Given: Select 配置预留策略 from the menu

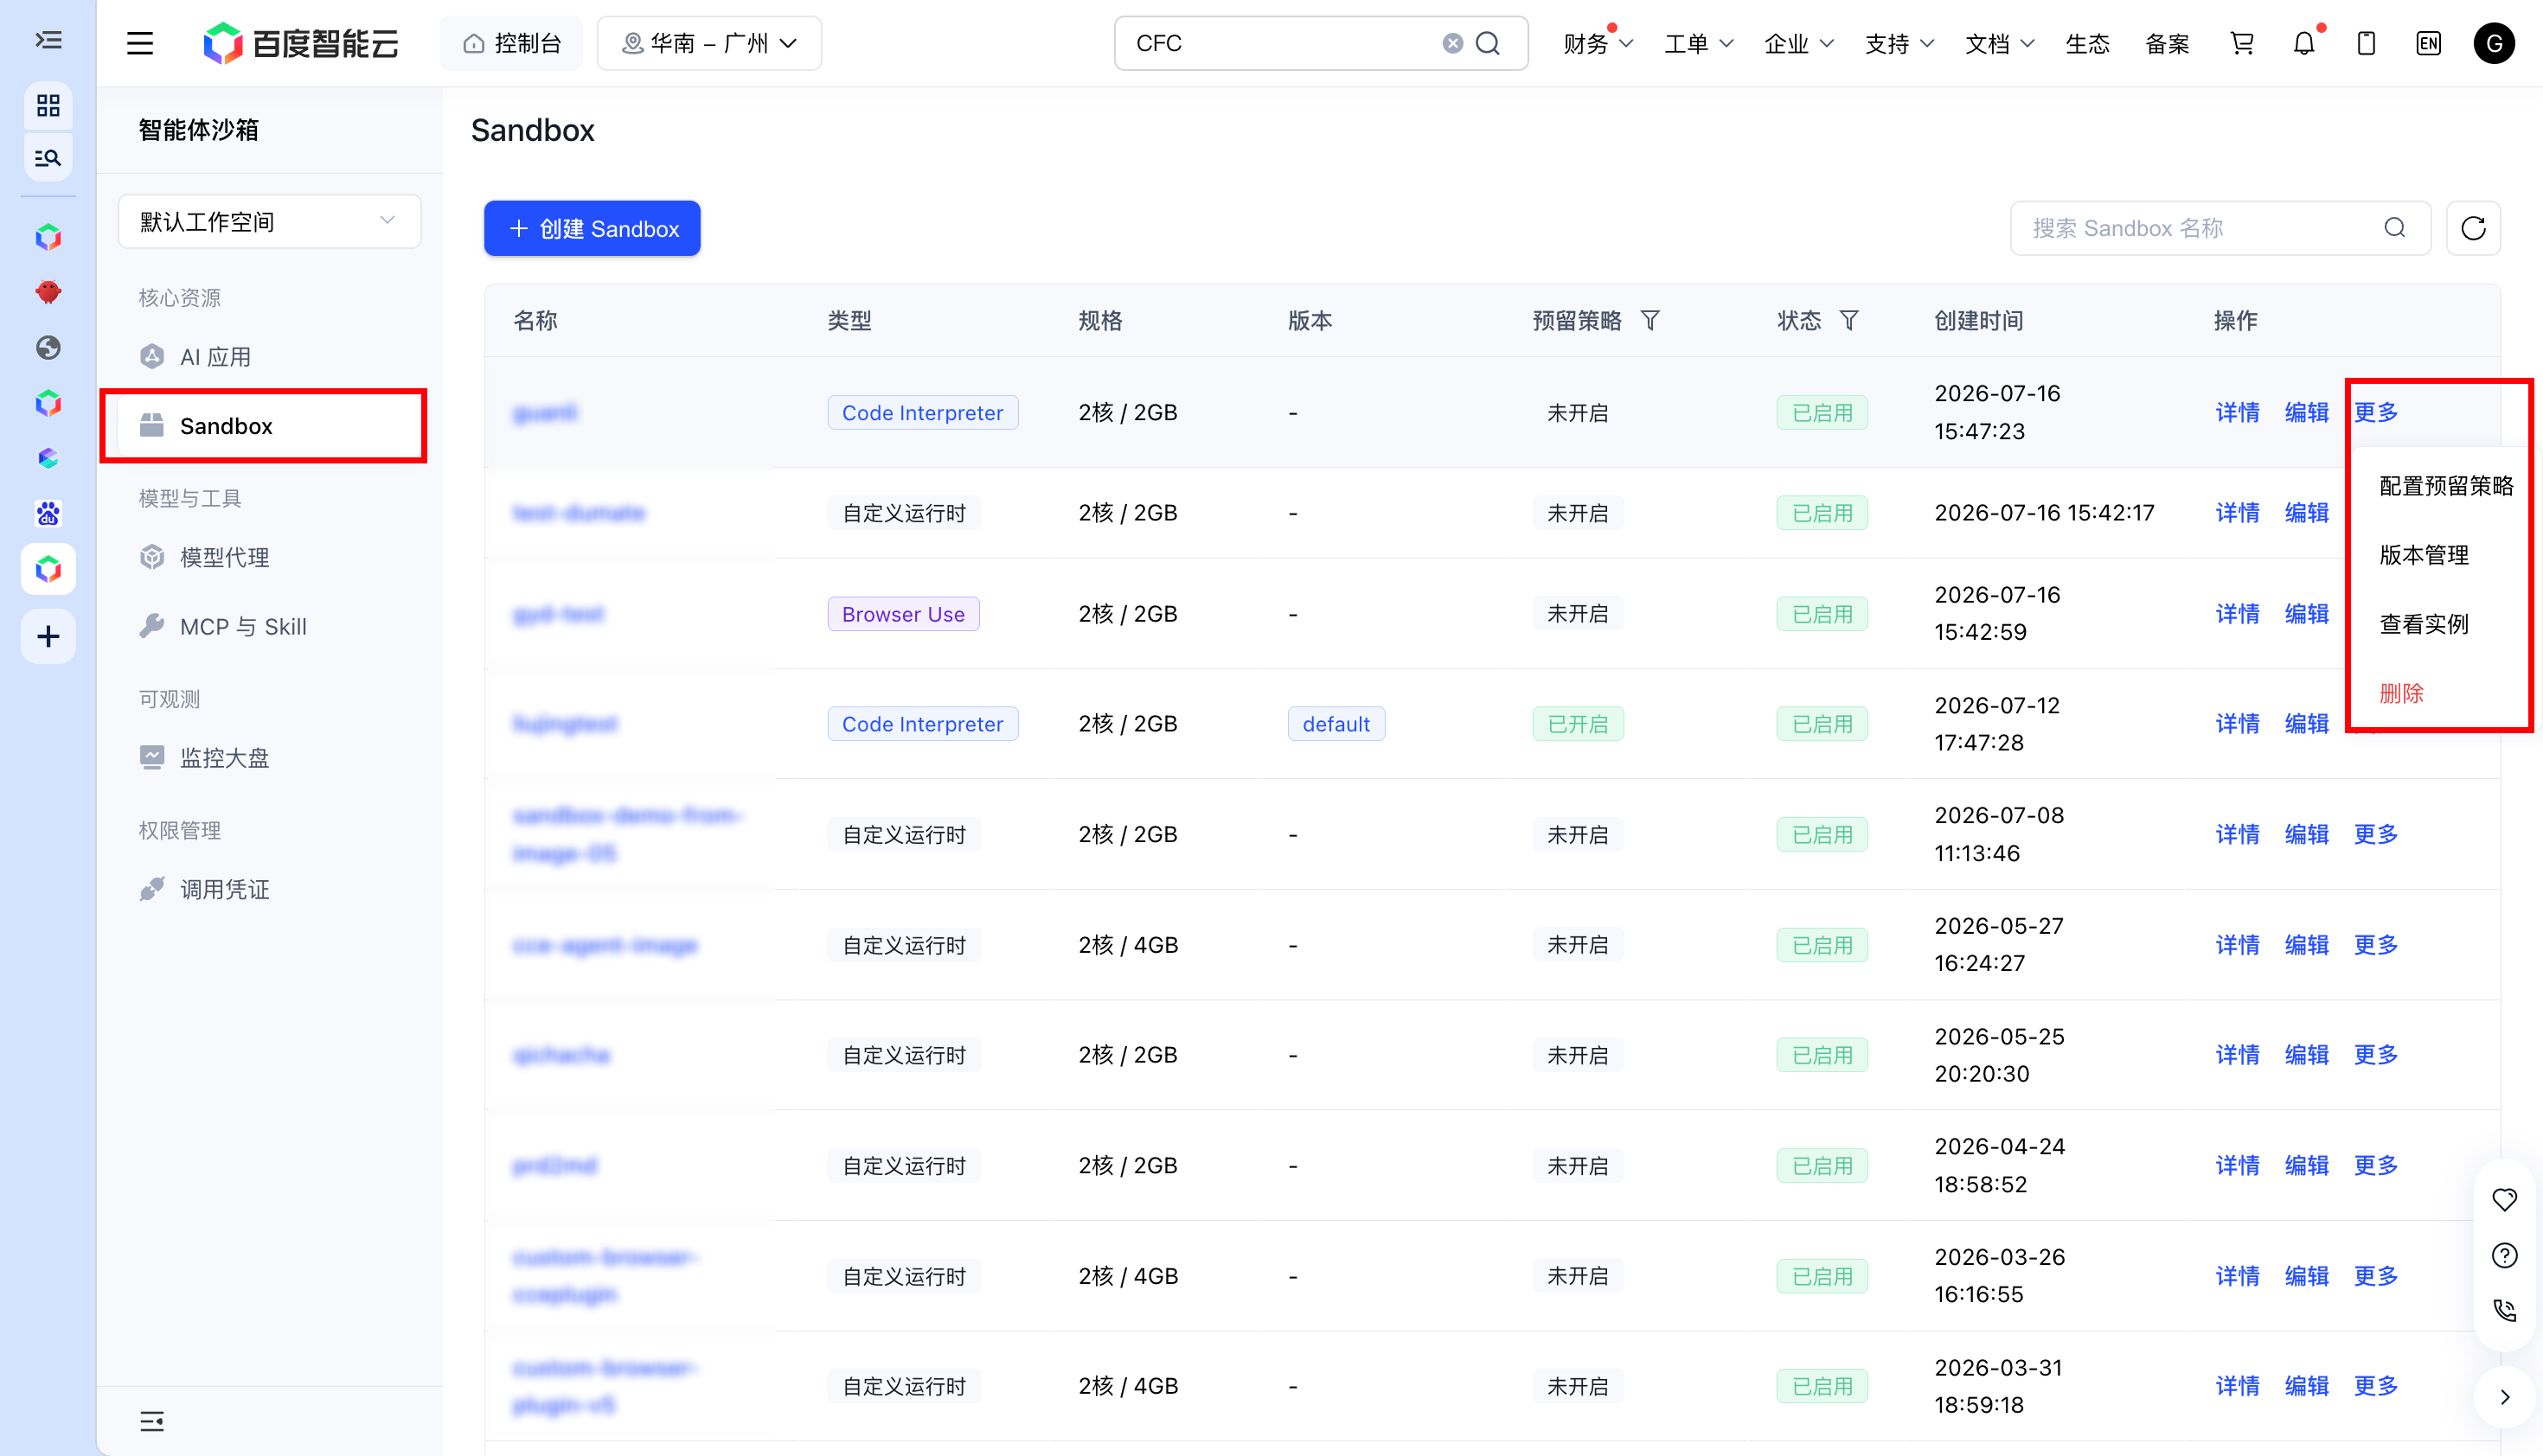Looking at the screenshot, I should (2445, 486).
